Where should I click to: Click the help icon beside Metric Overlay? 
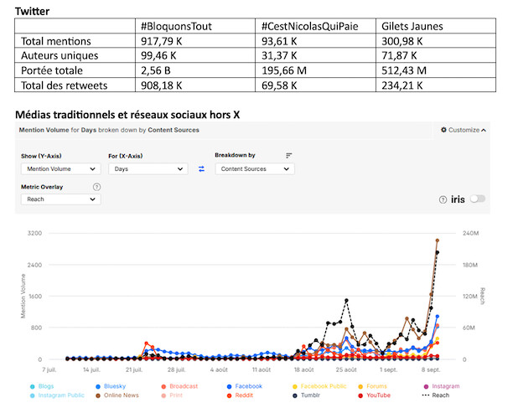(96, 187)
